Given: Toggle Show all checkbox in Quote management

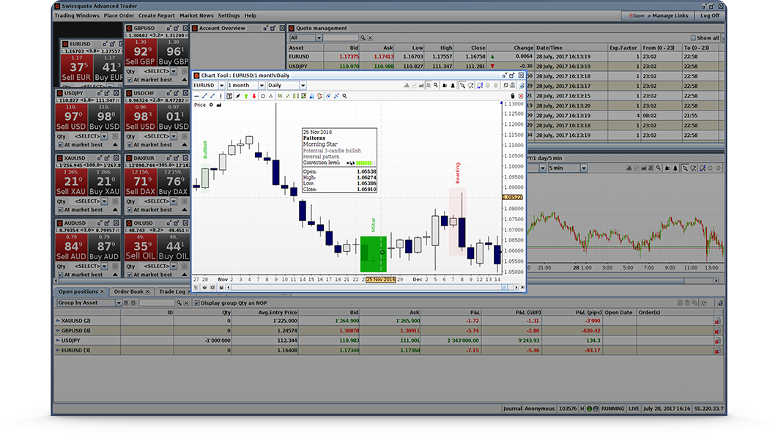Looking at the screenshot, I should coord(693,37).
